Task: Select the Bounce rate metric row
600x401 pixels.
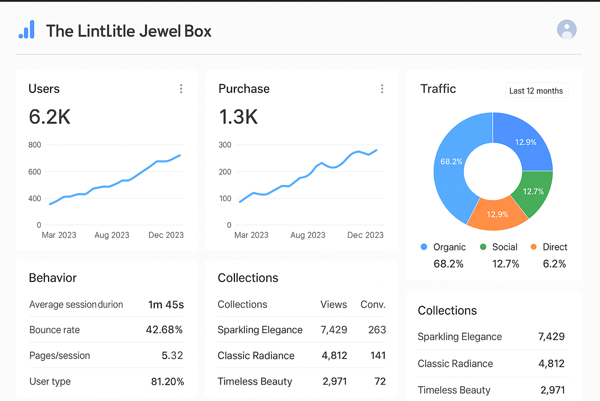Action: click(106, 330)
